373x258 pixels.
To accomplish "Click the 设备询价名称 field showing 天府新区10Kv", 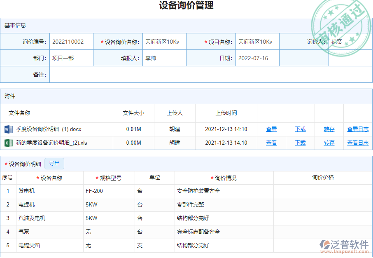I will (164, 41).
